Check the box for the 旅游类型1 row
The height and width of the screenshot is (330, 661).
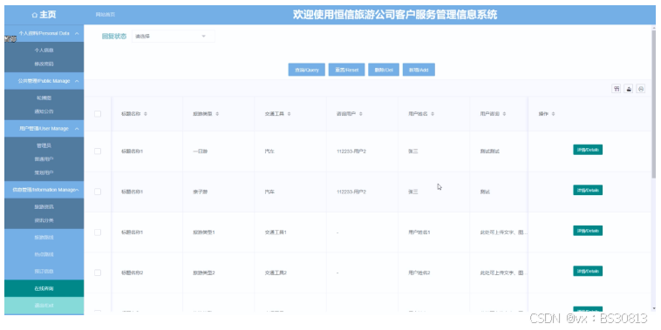[98, 232]
